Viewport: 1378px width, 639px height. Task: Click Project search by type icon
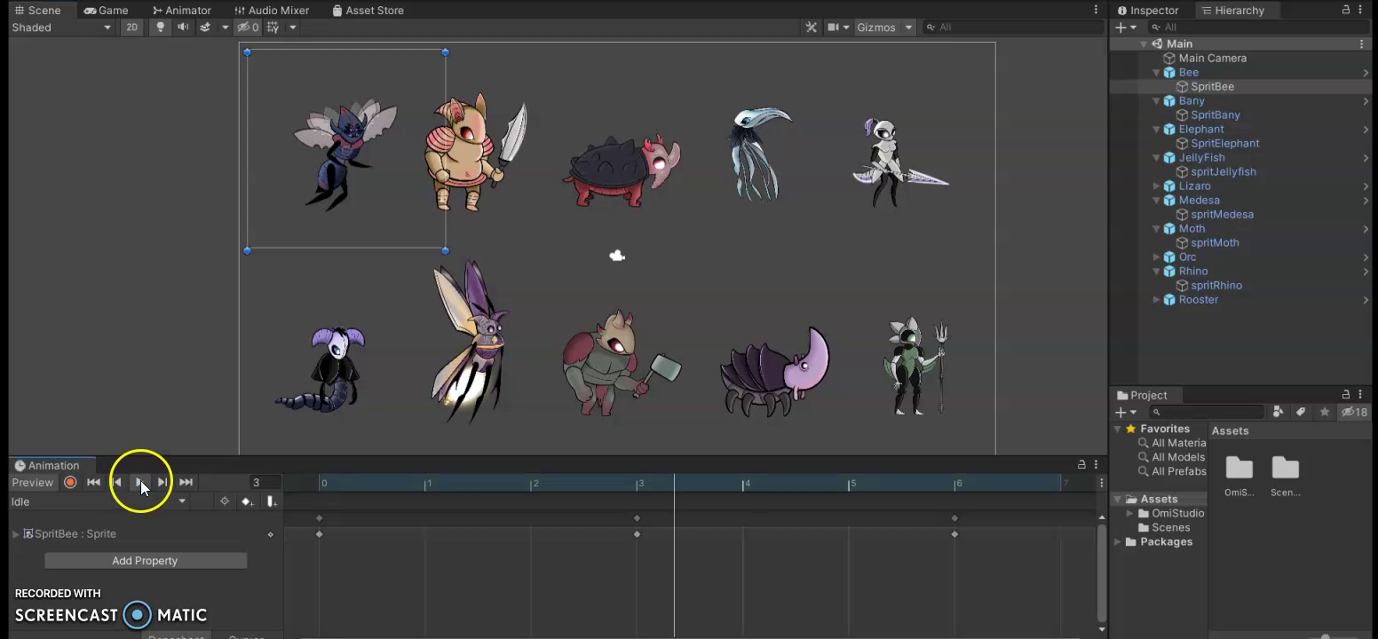tap(1279, 412)
